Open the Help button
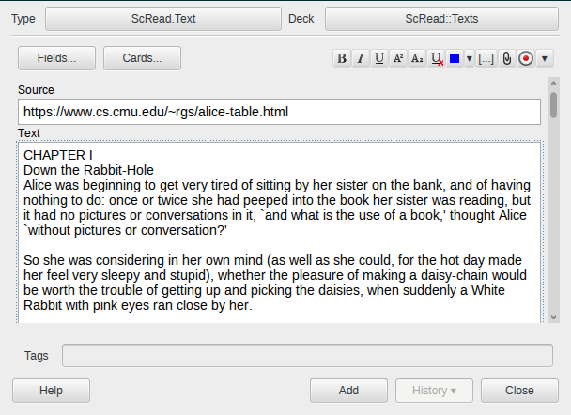 [51, 391]
